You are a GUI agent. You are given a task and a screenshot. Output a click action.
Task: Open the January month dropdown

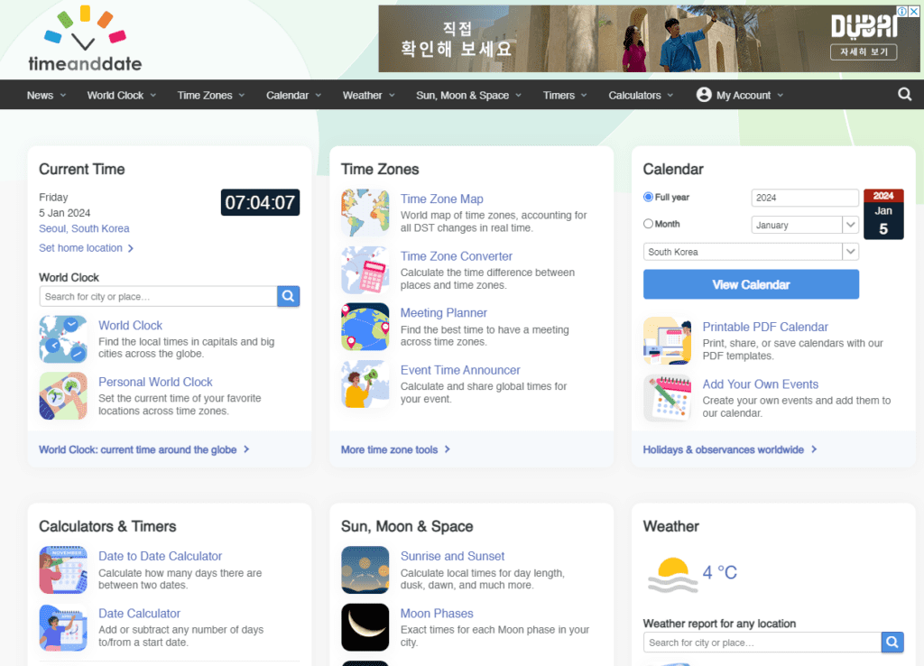804,225
